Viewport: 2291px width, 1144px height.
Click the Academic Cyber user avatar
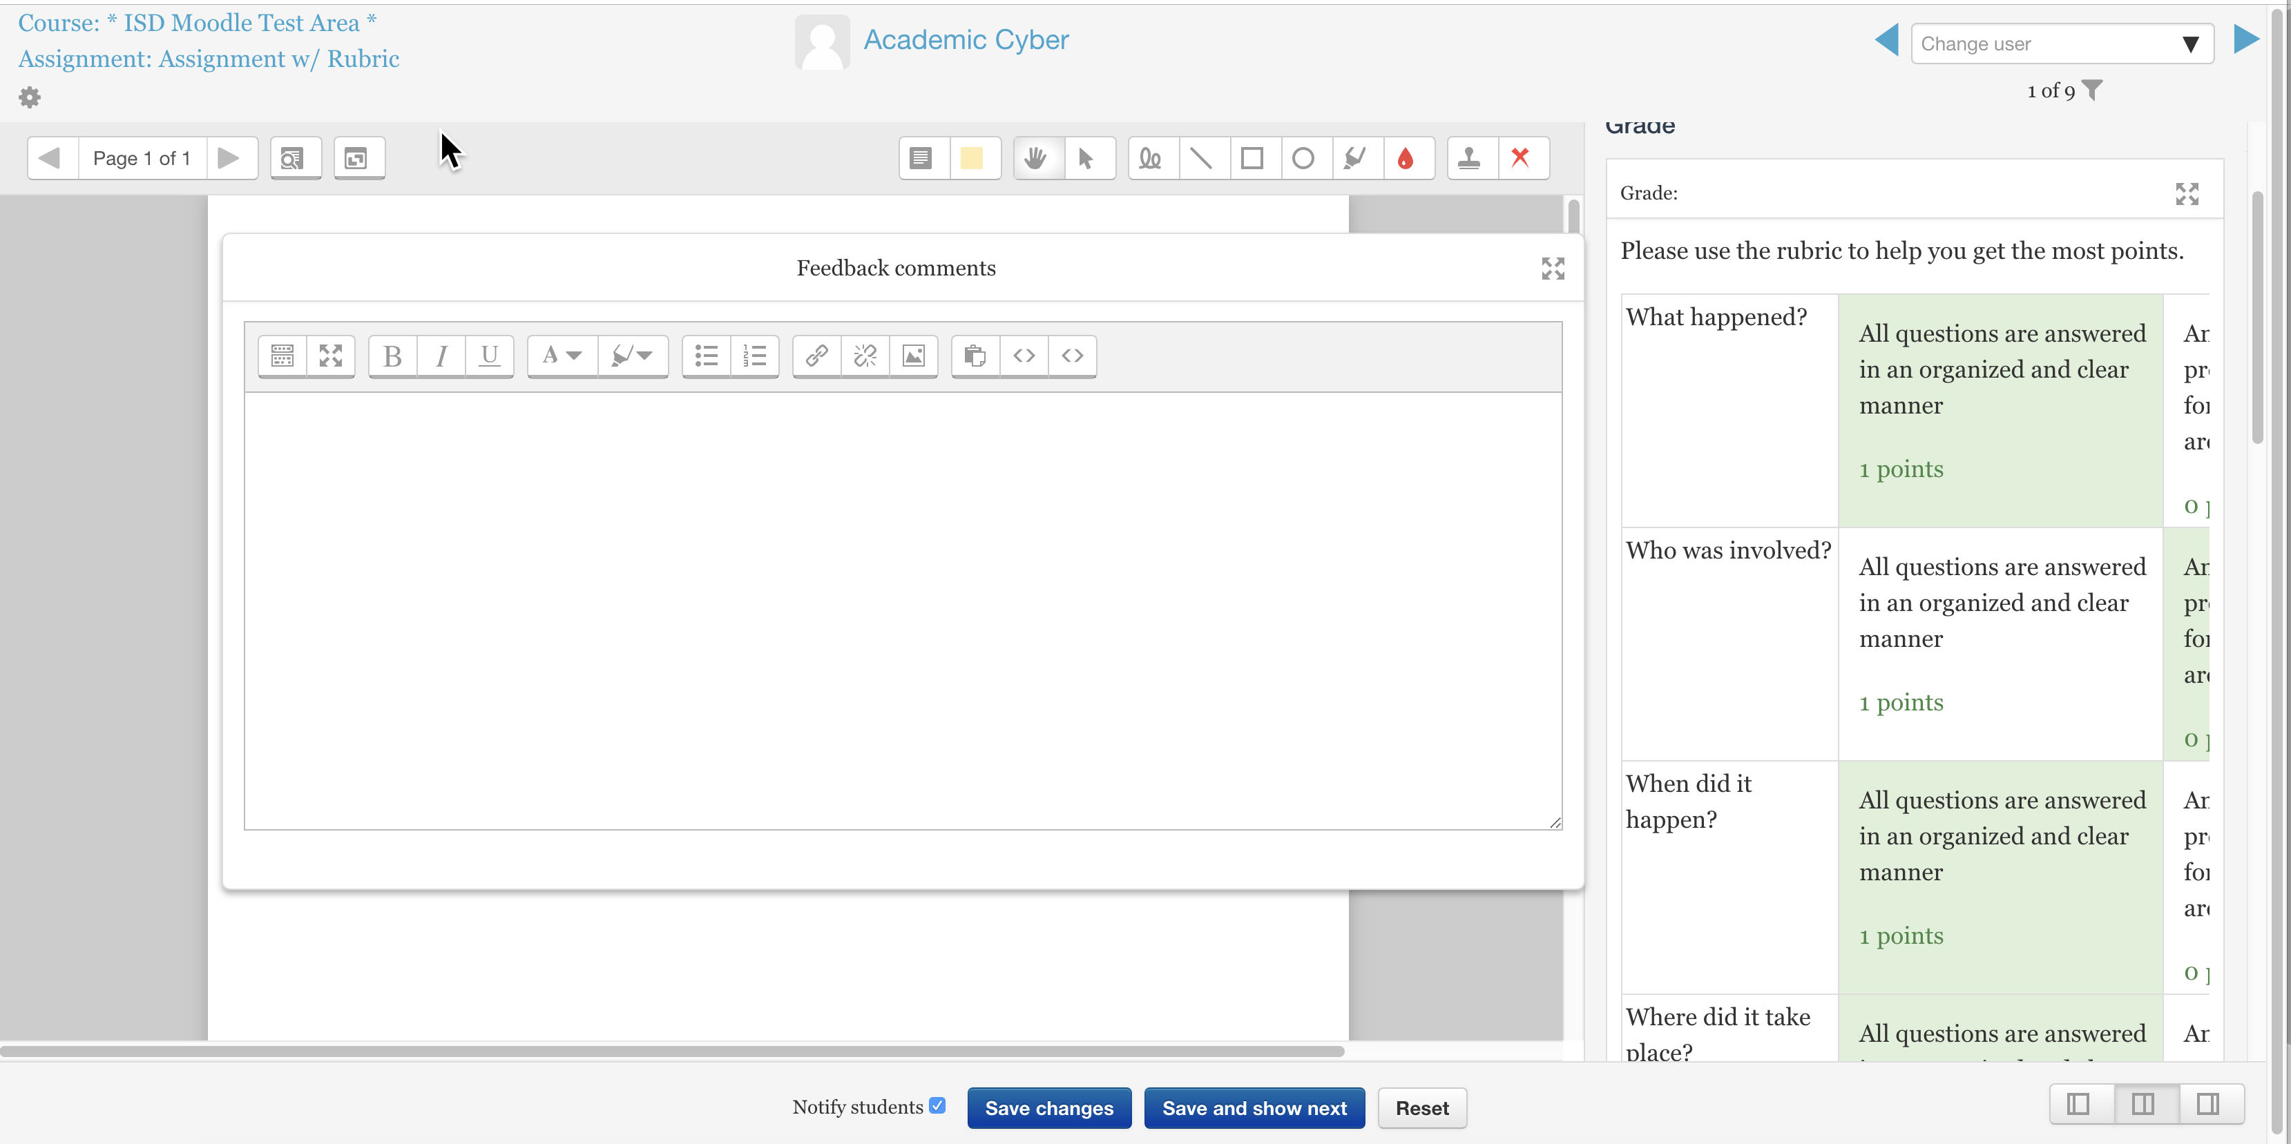click(822, 42)
